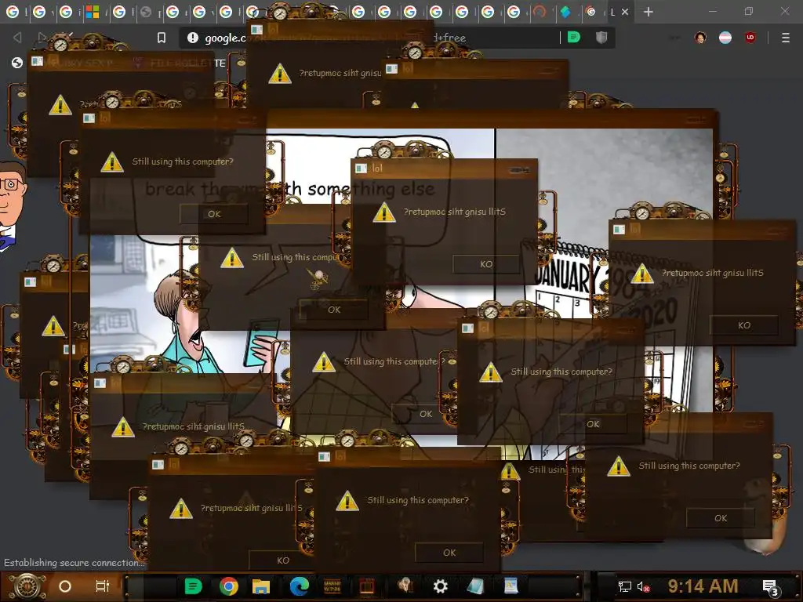Image resolution: width=803 pixels, height=602 pixels.
Task: Open the red framed taskbar app icon
Action: pos(367,586)
